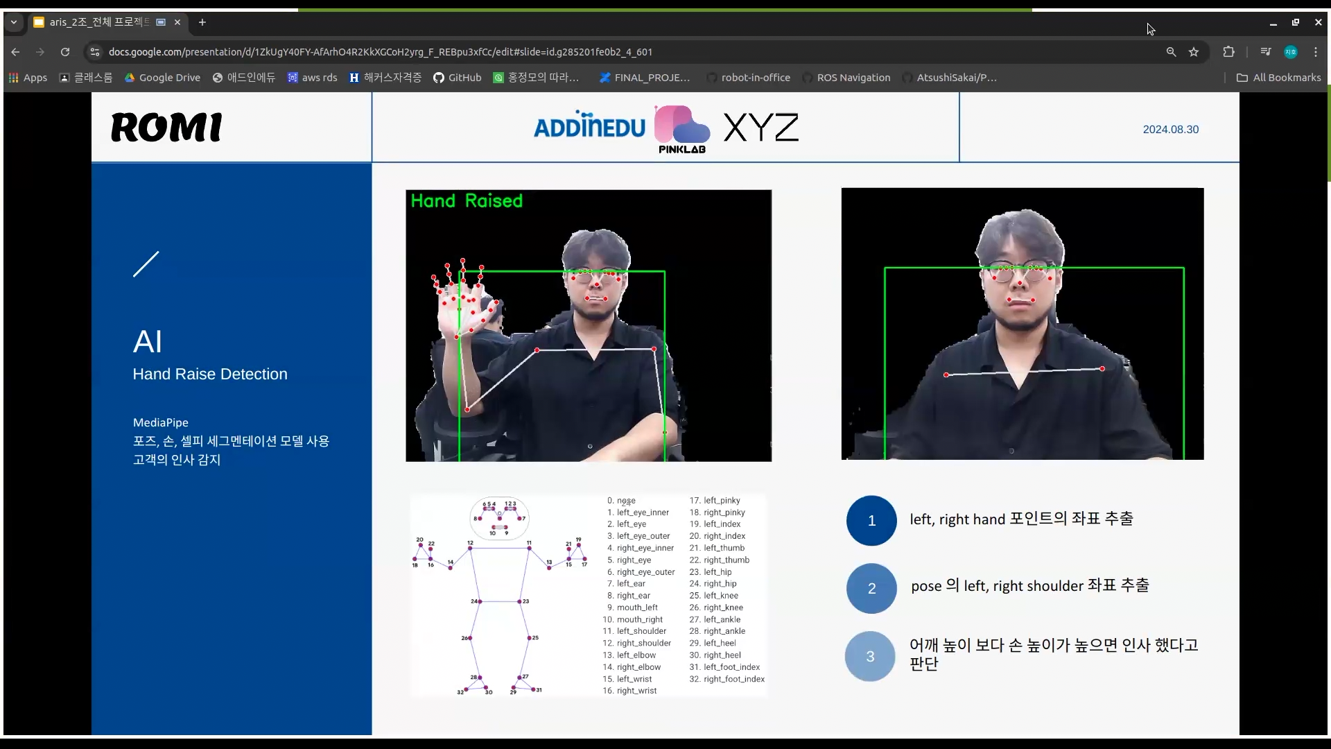Open a new browser tab
This screenshot has height=749, width=1331.
[x=202, y=22]
